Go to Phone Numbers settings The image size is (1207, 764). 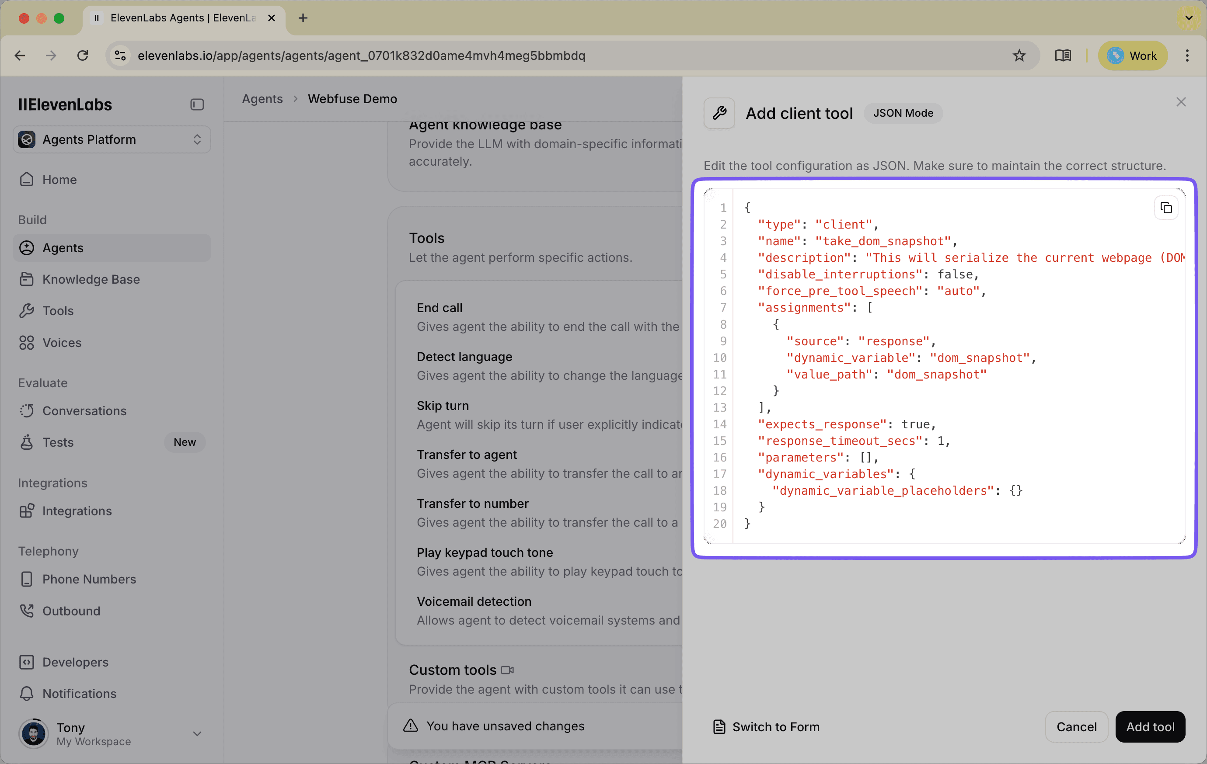coord(89,579)
